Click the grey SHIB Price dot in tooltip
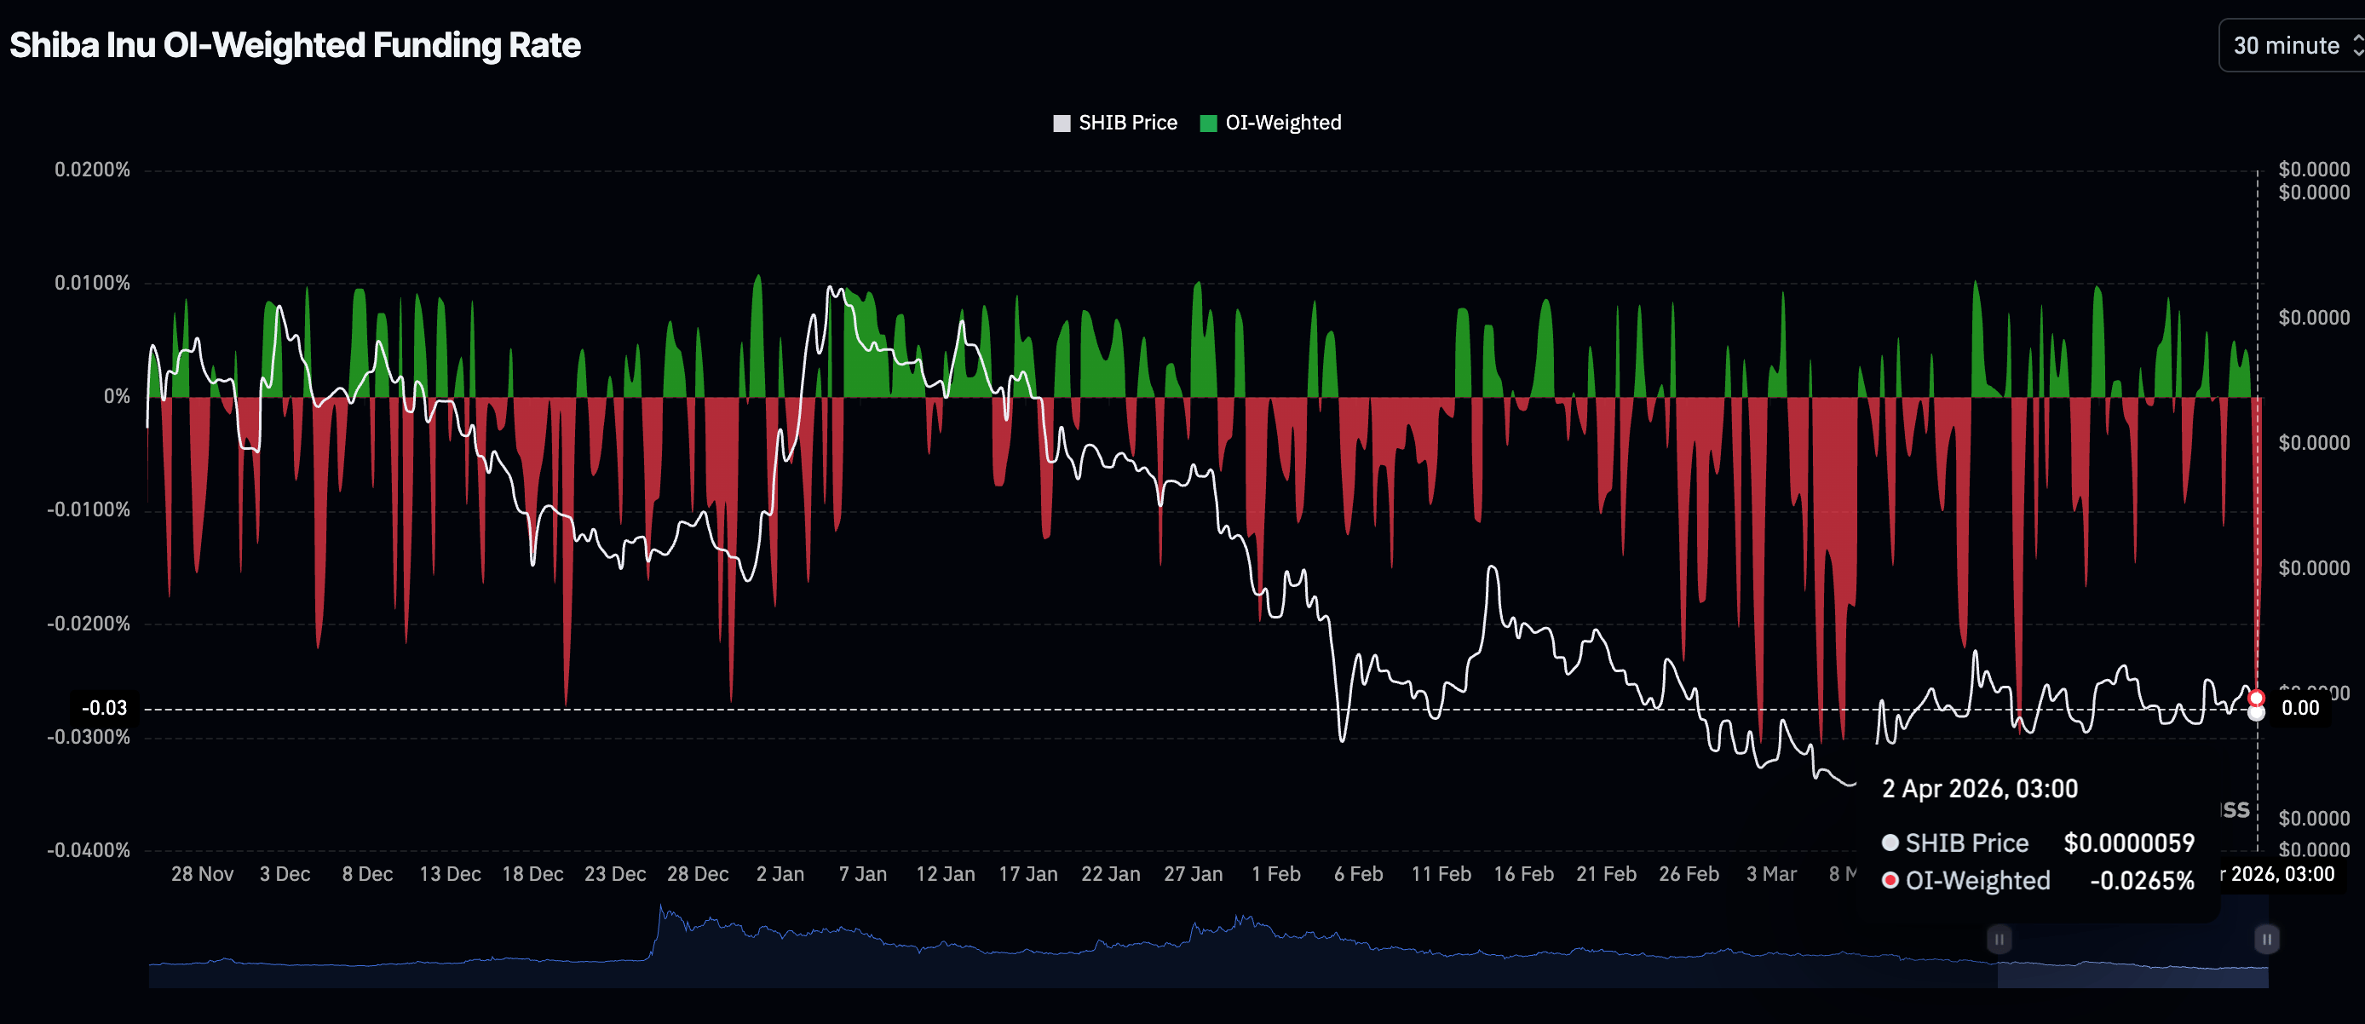 pyautogui.click(x=1890, y=843)
